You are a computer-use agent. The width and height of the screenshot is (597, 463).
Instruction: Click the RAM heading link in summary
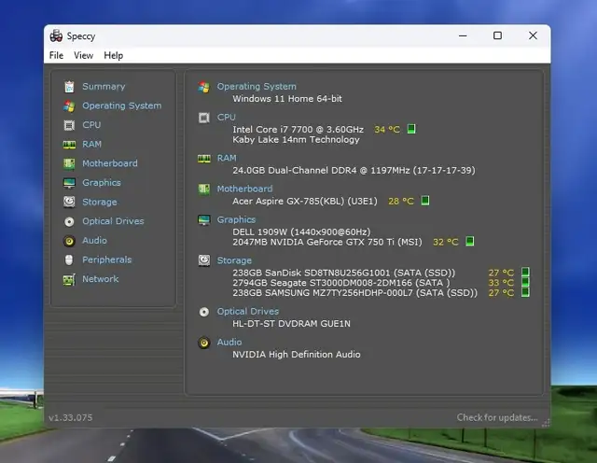(x=227, y=158)
